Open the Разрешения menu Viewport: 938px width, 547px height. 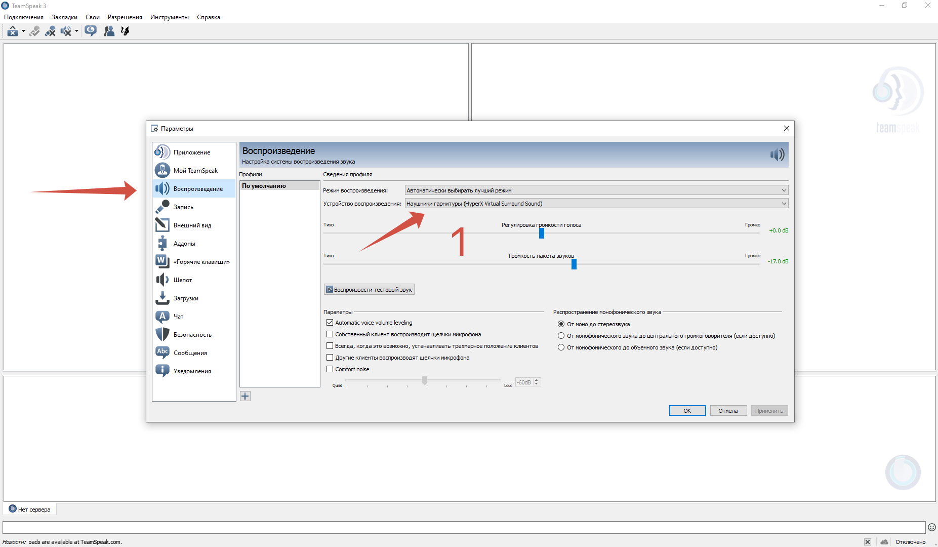pos(125,17)
